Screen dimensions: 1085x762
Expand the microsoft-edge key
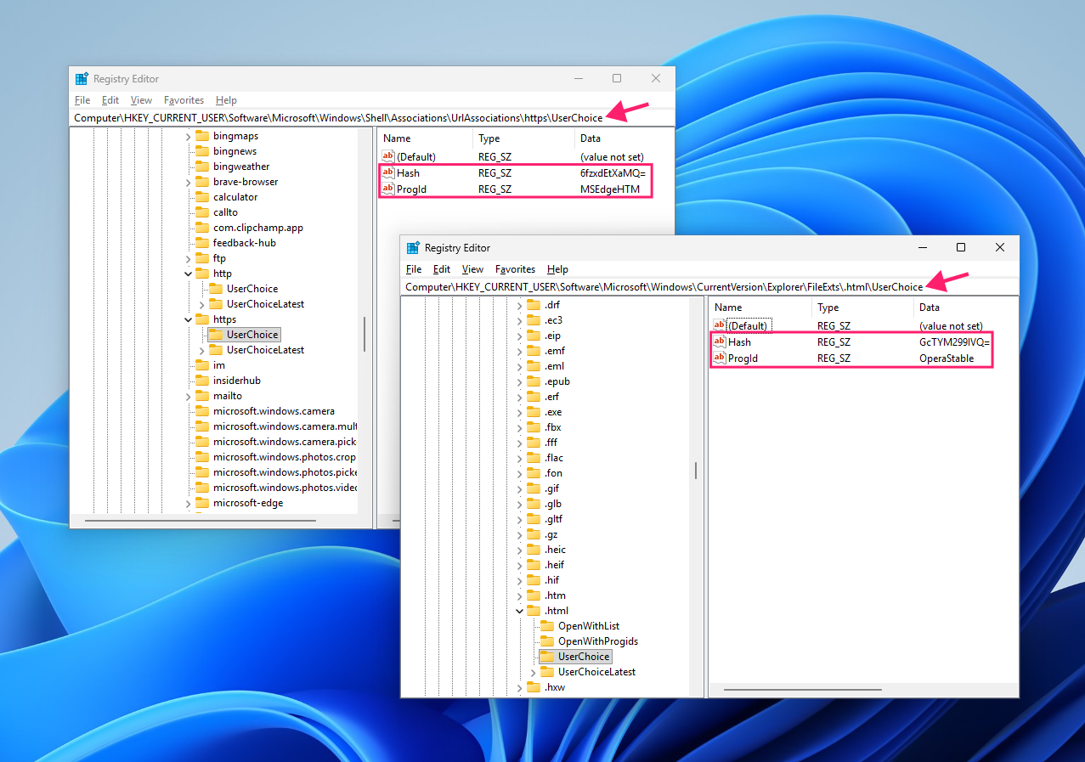(188, 503)
